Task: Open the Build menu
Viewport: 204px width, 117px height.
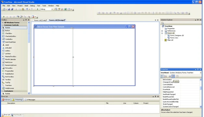Action: [26, 6]
